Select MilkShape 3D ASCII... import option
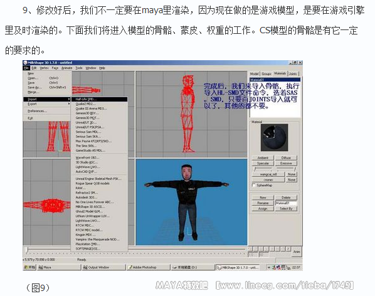 pyautogui.click(x=100, y=206)
